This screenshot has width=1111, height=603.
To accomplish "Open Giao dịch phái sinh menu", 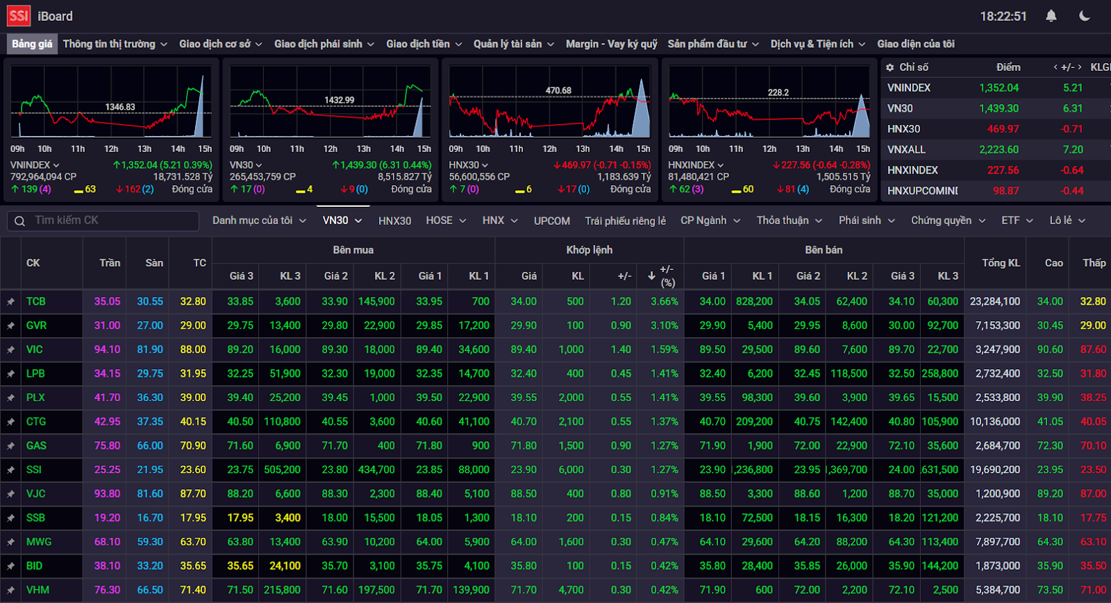I will 324,44.
